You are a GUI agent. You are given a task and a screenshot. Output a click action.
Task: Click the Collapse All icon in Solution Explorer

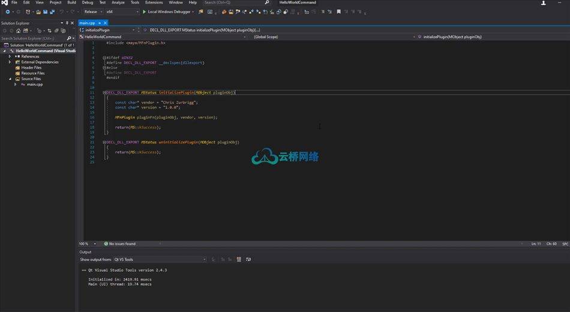pos(56,31)
